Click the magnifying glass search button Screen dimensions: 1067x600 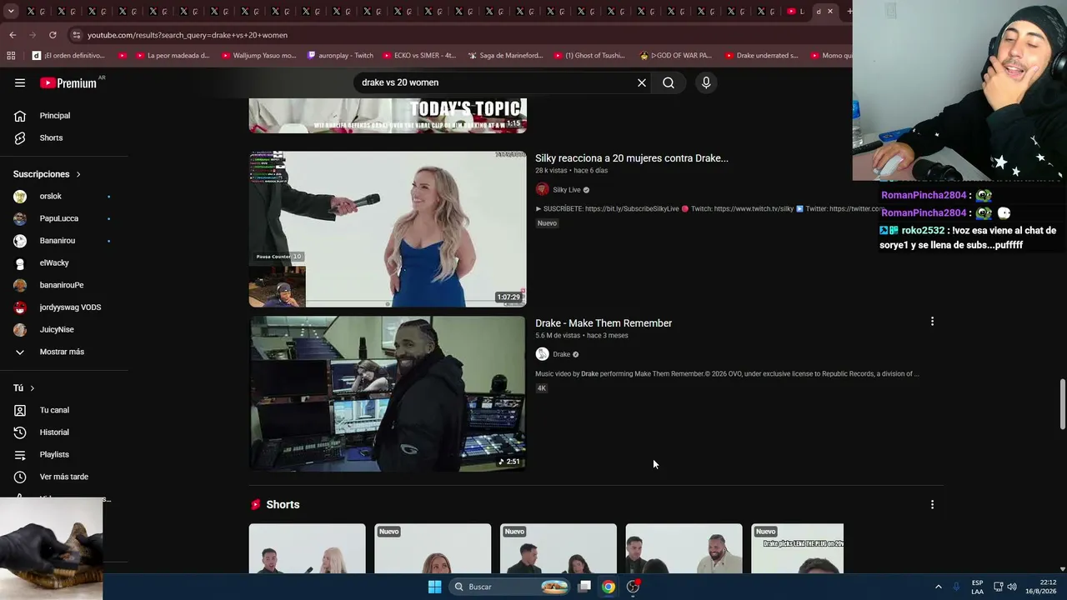[x=669, y=82]
